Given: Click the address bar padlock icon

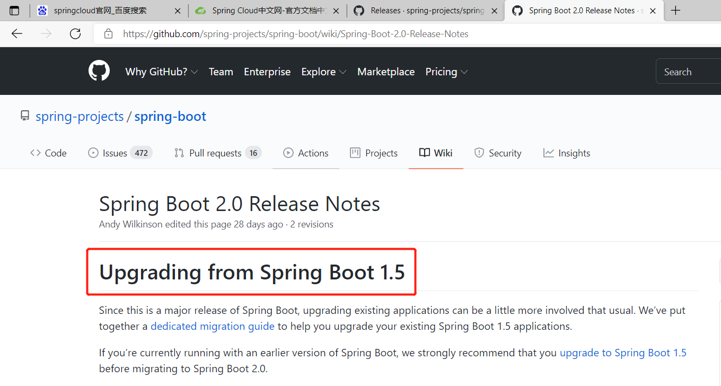Looking at the screenshot, I should pyautogui.click(x=109, y=34).
